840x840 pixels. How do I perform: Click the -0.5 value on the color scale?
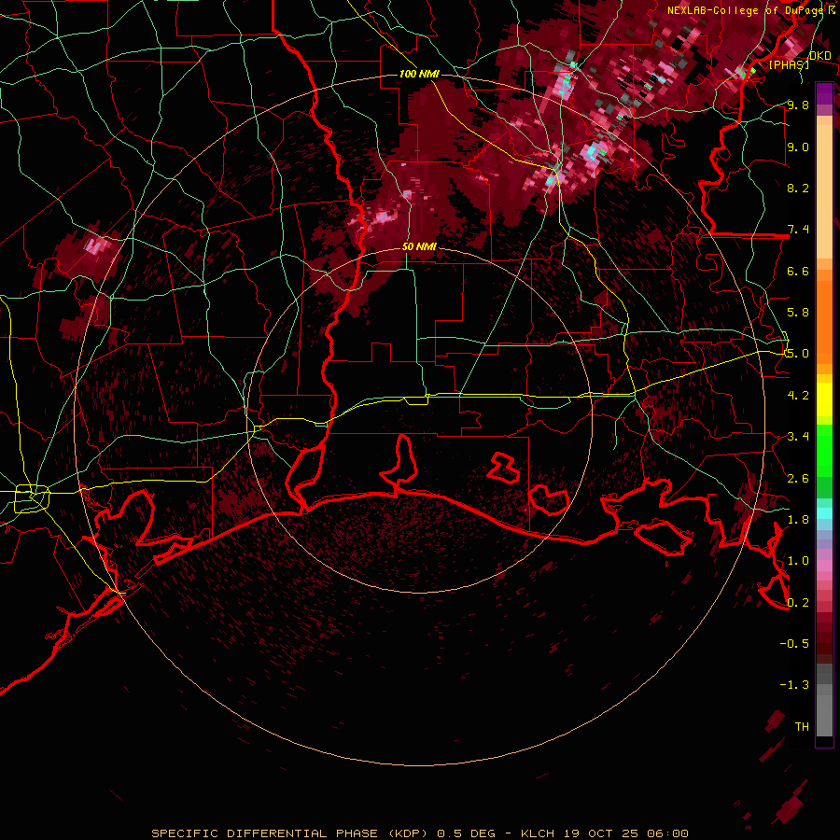click(x=794, y=644)
